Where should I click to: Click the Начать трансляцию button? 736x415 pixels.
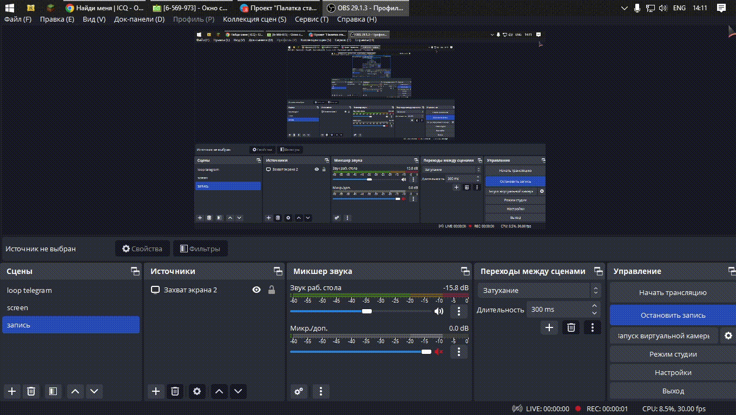point(673,292)
